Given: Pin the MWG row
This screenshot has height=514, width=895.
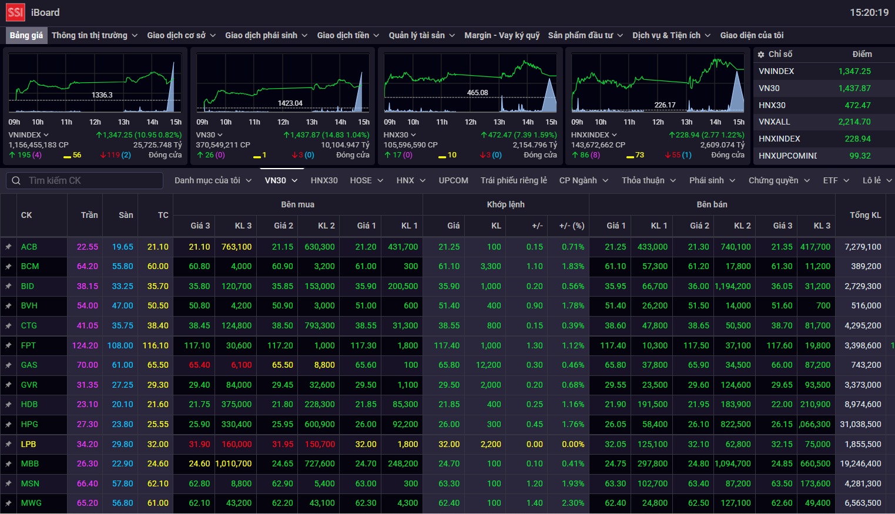Looking at the screenshot, I should tap(8, 503).
